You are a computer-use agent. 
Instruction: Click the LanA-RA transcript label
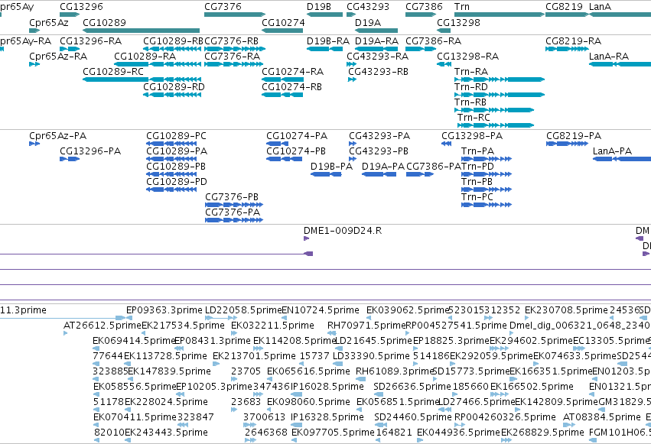click(x=609, y=57)
